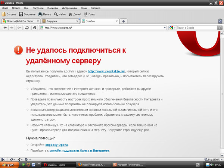Click the RU language indicator
224x168 pixels.
pyautogui.click(x=197, y=165)
